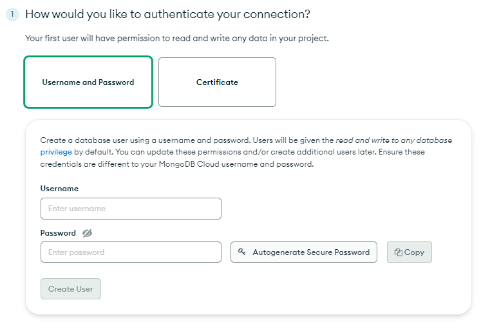Click the step 1 number badge
Screen dimensions: 490x329
pyautogui.click(x=12, y=14)
